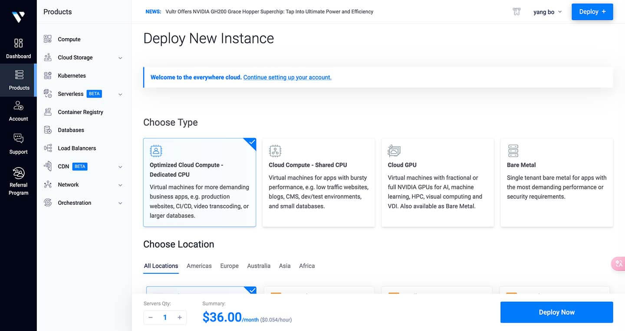Click the Deploy Now button
The image size is (625, 331).
(557, 312)
